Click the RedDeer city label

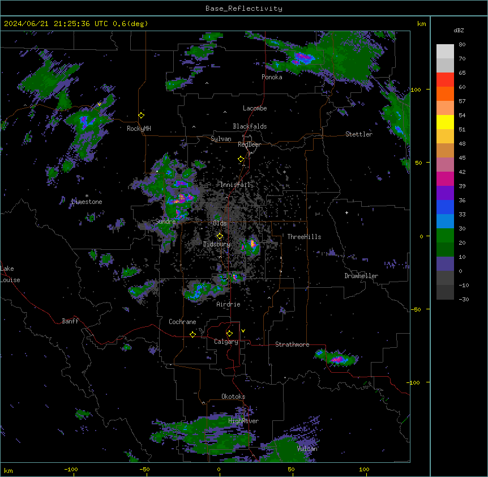(x=250, y=144)
